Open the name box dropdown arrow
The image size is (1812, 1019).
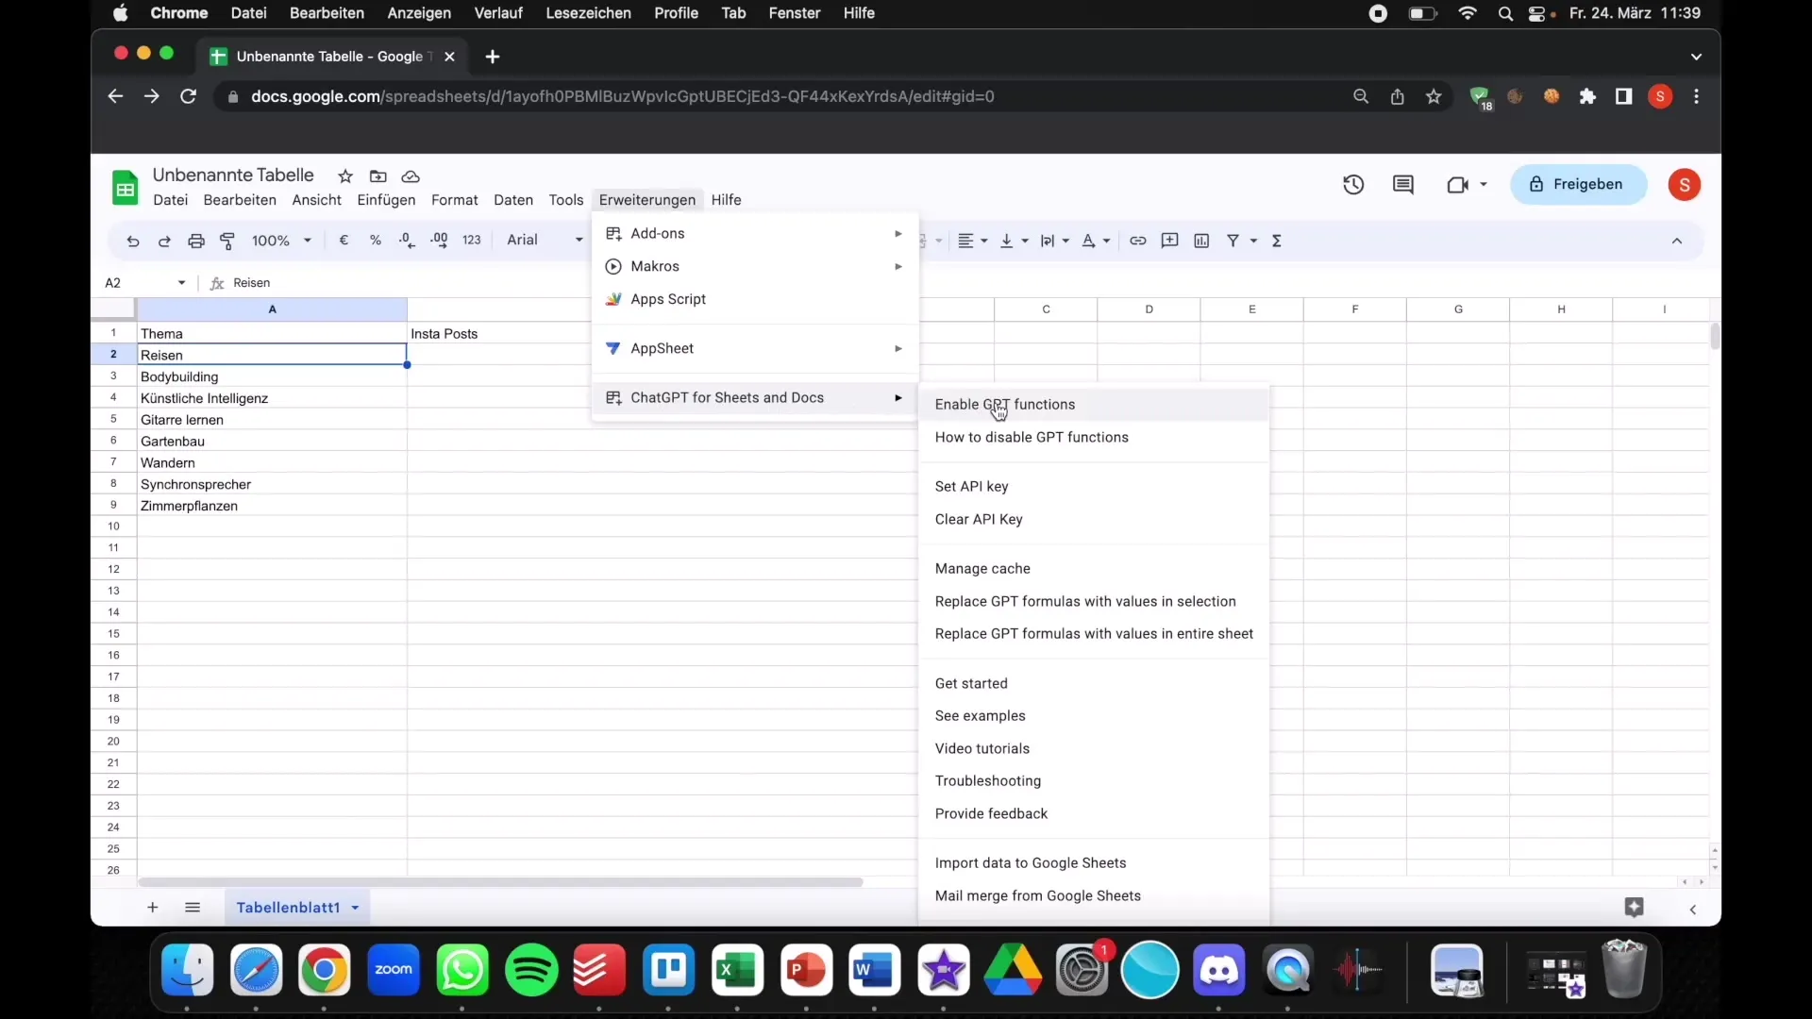(181, 283)
